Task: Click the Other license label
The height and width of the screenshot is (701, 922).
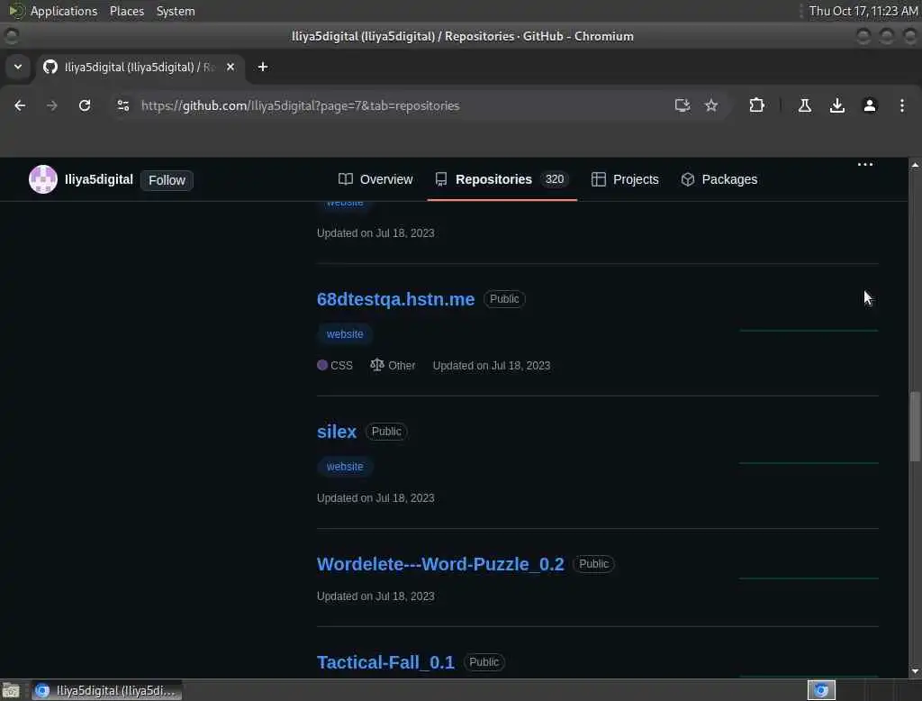Action: (402, 366)
